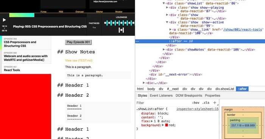Click the Play Episode 001 button

point(78,42)
